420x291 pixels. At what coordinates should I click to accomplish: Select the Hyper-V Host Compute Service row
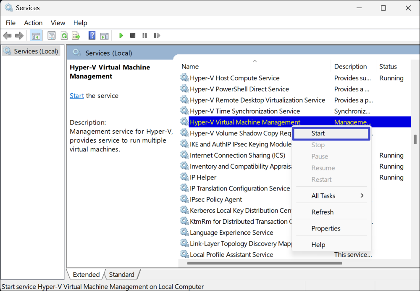[x=234, y=78]
